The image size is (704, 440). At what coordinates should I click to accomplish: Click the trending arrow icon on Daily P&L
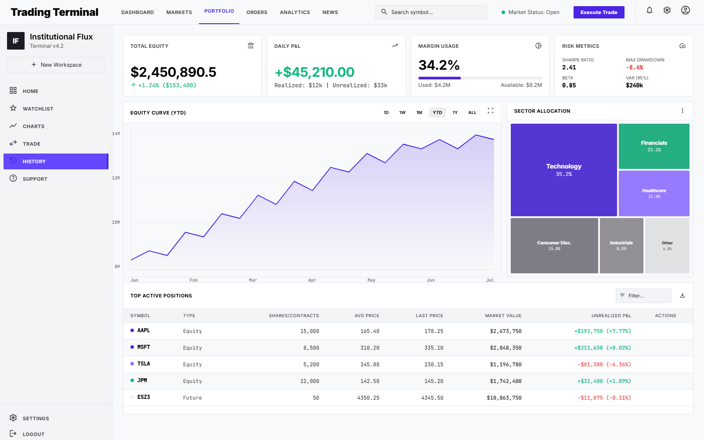tap(395, 46)
